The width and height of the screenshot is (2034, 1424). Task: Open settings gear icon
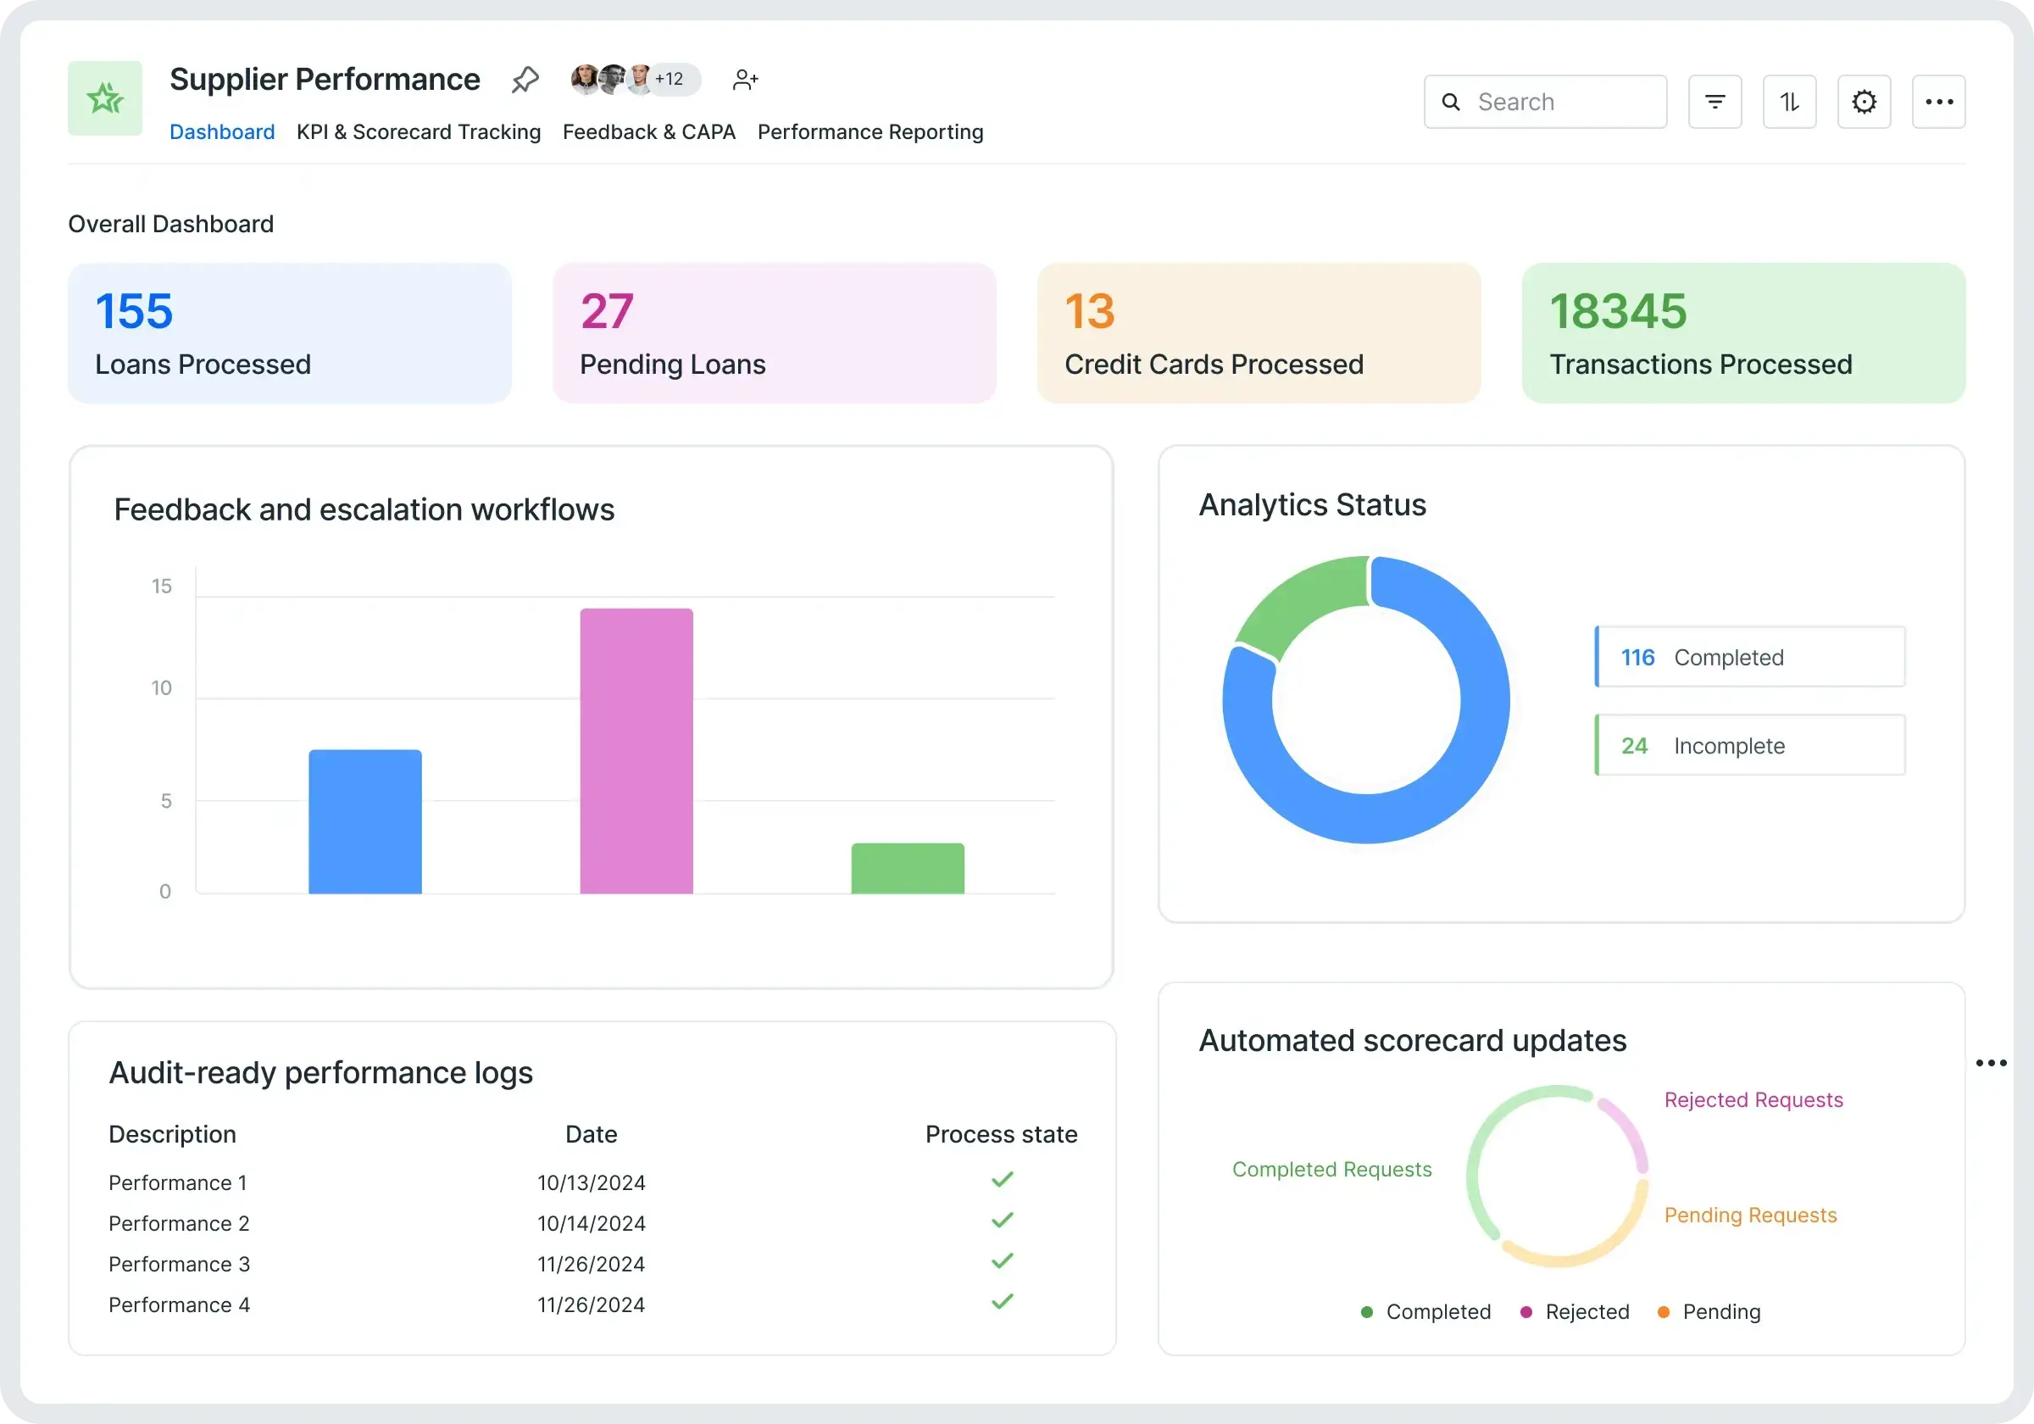click(1863, 102)
